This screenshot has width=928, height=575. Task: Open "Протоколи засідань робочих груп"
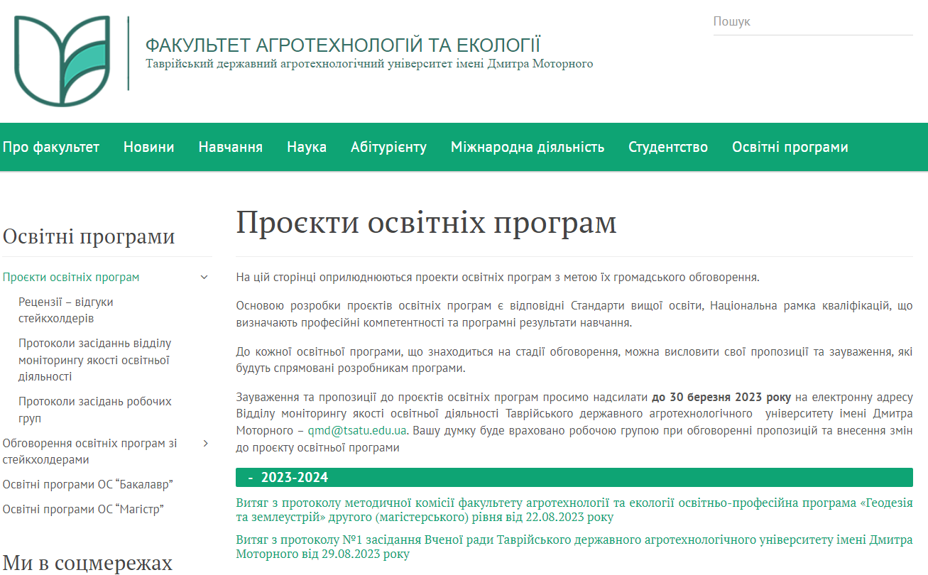(x=93, y=410)
